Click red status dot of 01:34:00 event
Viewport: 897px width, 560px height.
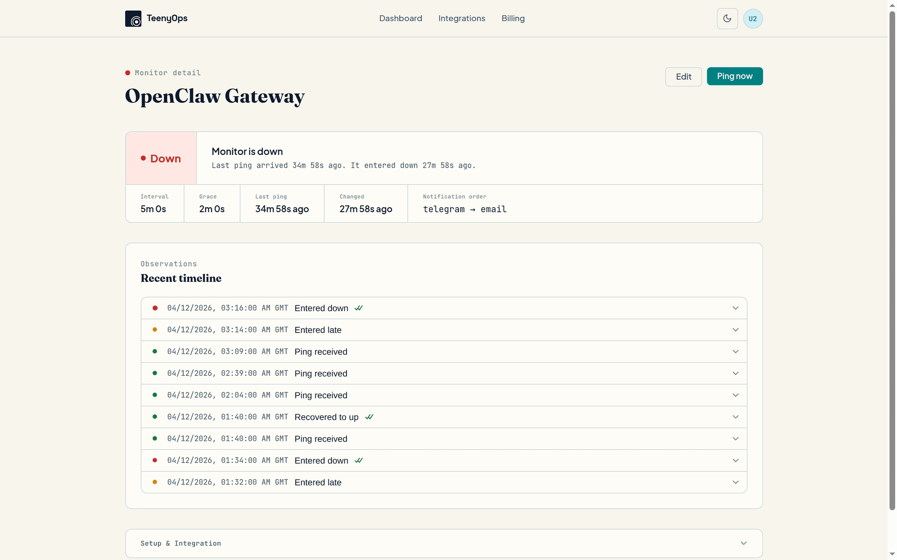[x=155, y=460]
